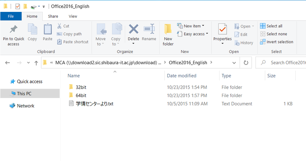The image size is (306, 161).
Task: Click the 64bit folder icon
Action: point(71,95)
